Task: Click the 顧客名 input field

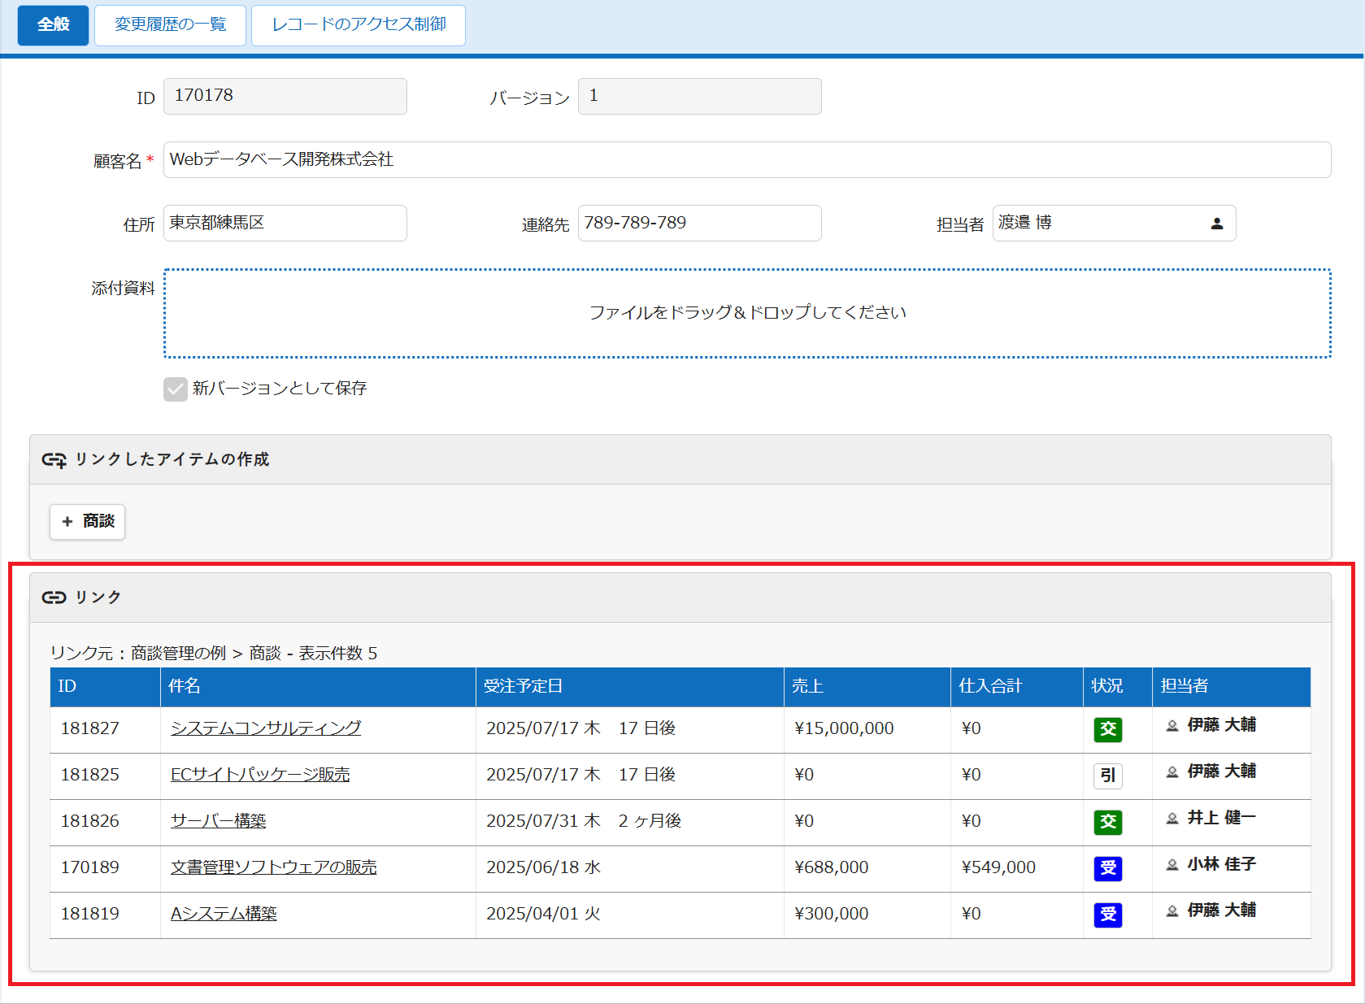Action: coord(747,160)
